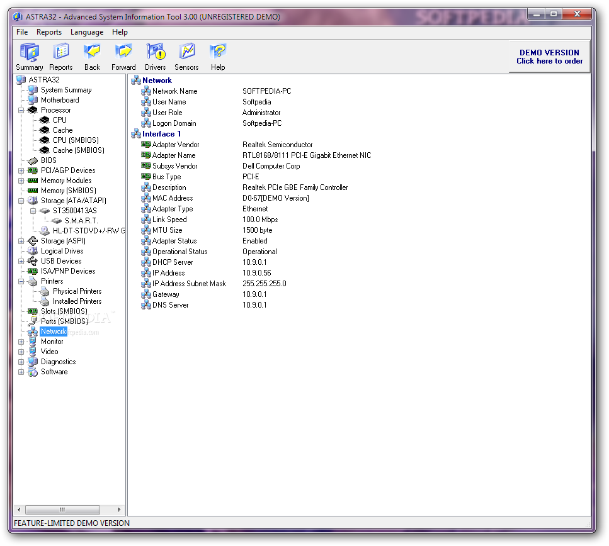The height and width of the screenshot is (546, 609).
Task: Collapse the Printers node
Action: pyautogui.click(x=21, y=281)
